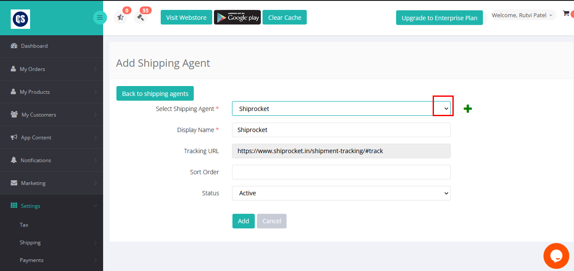Screen dimensions: 574x271
Task: Click the My Orders person icon
Action: point(13,69)
